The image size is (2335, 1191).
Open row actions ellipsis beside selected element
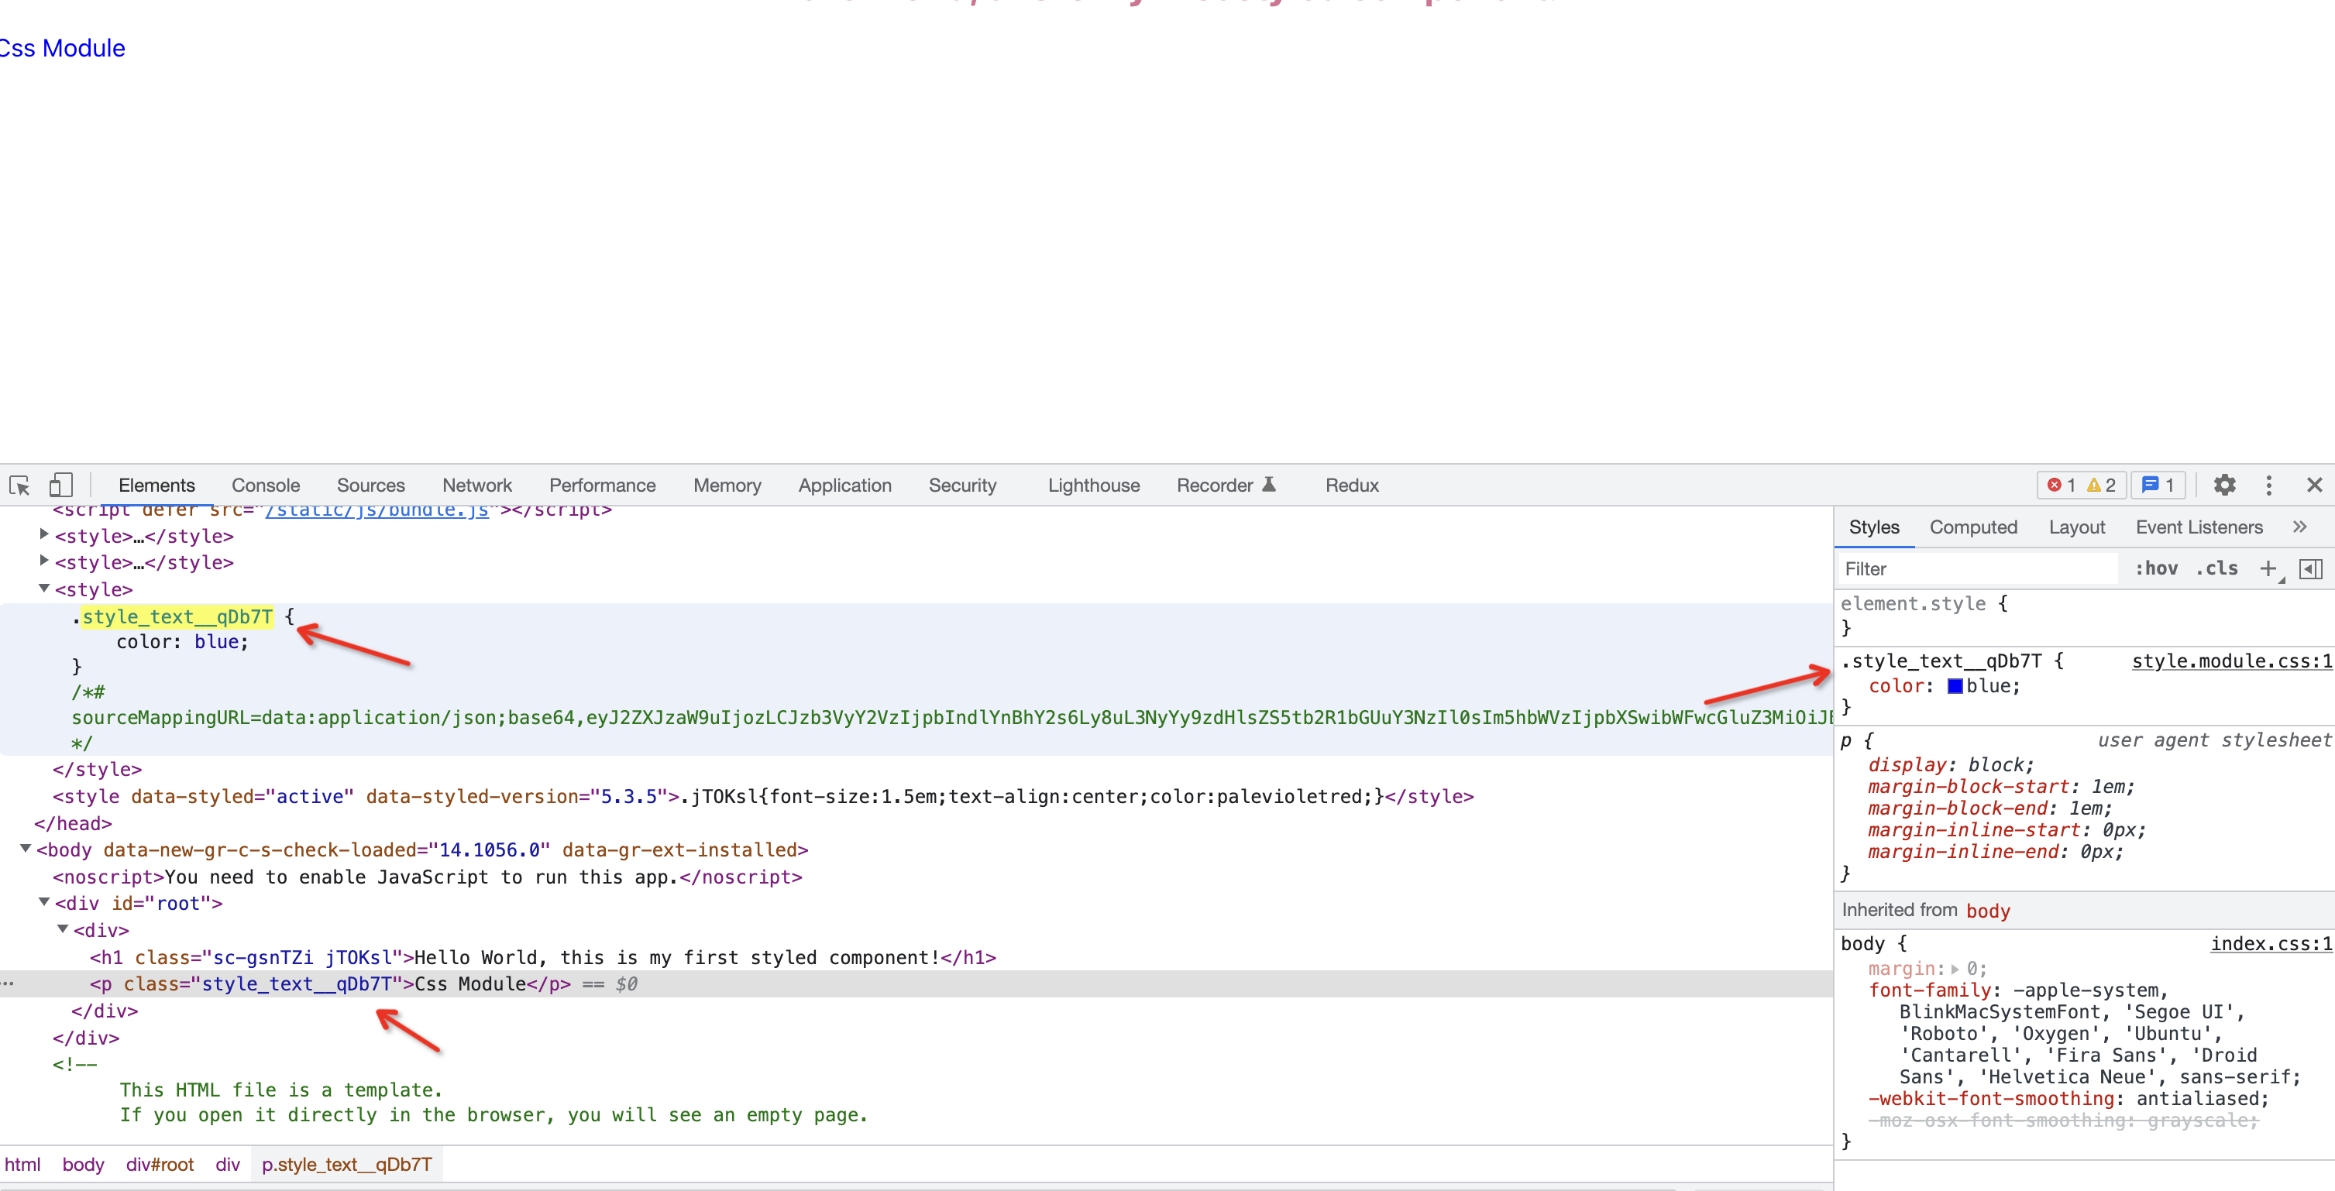click(9, 984)
